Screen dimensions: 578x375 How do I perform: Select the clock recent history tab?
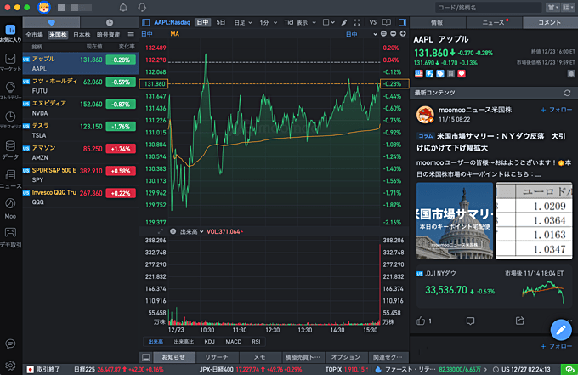pos(110,22)
